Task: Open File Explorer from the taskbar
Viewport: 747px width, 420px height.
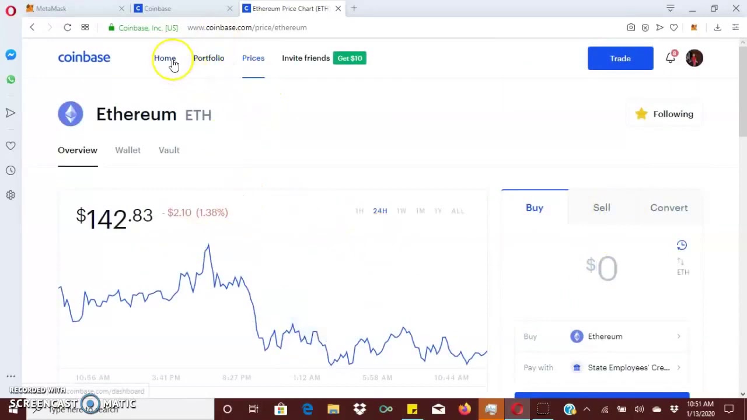Action: pyautogui.click(x=333, y=409)
